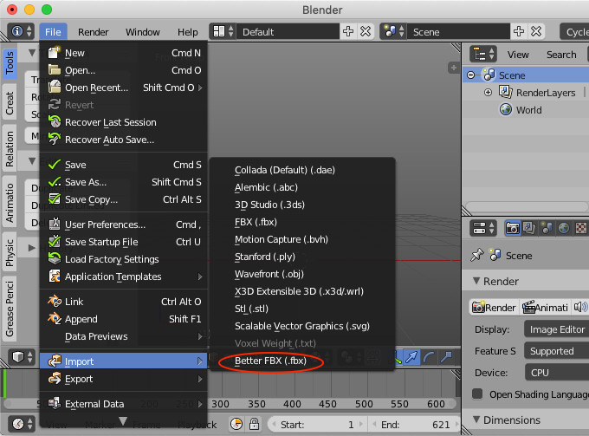Viewport: 589px width, 436px height.
Task: Click the RenderLayers icon in outliner
Action: [x=505, y=92]
